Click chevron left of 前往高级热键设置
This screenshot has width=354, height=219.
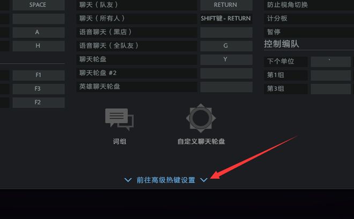(x=128, y=180)
